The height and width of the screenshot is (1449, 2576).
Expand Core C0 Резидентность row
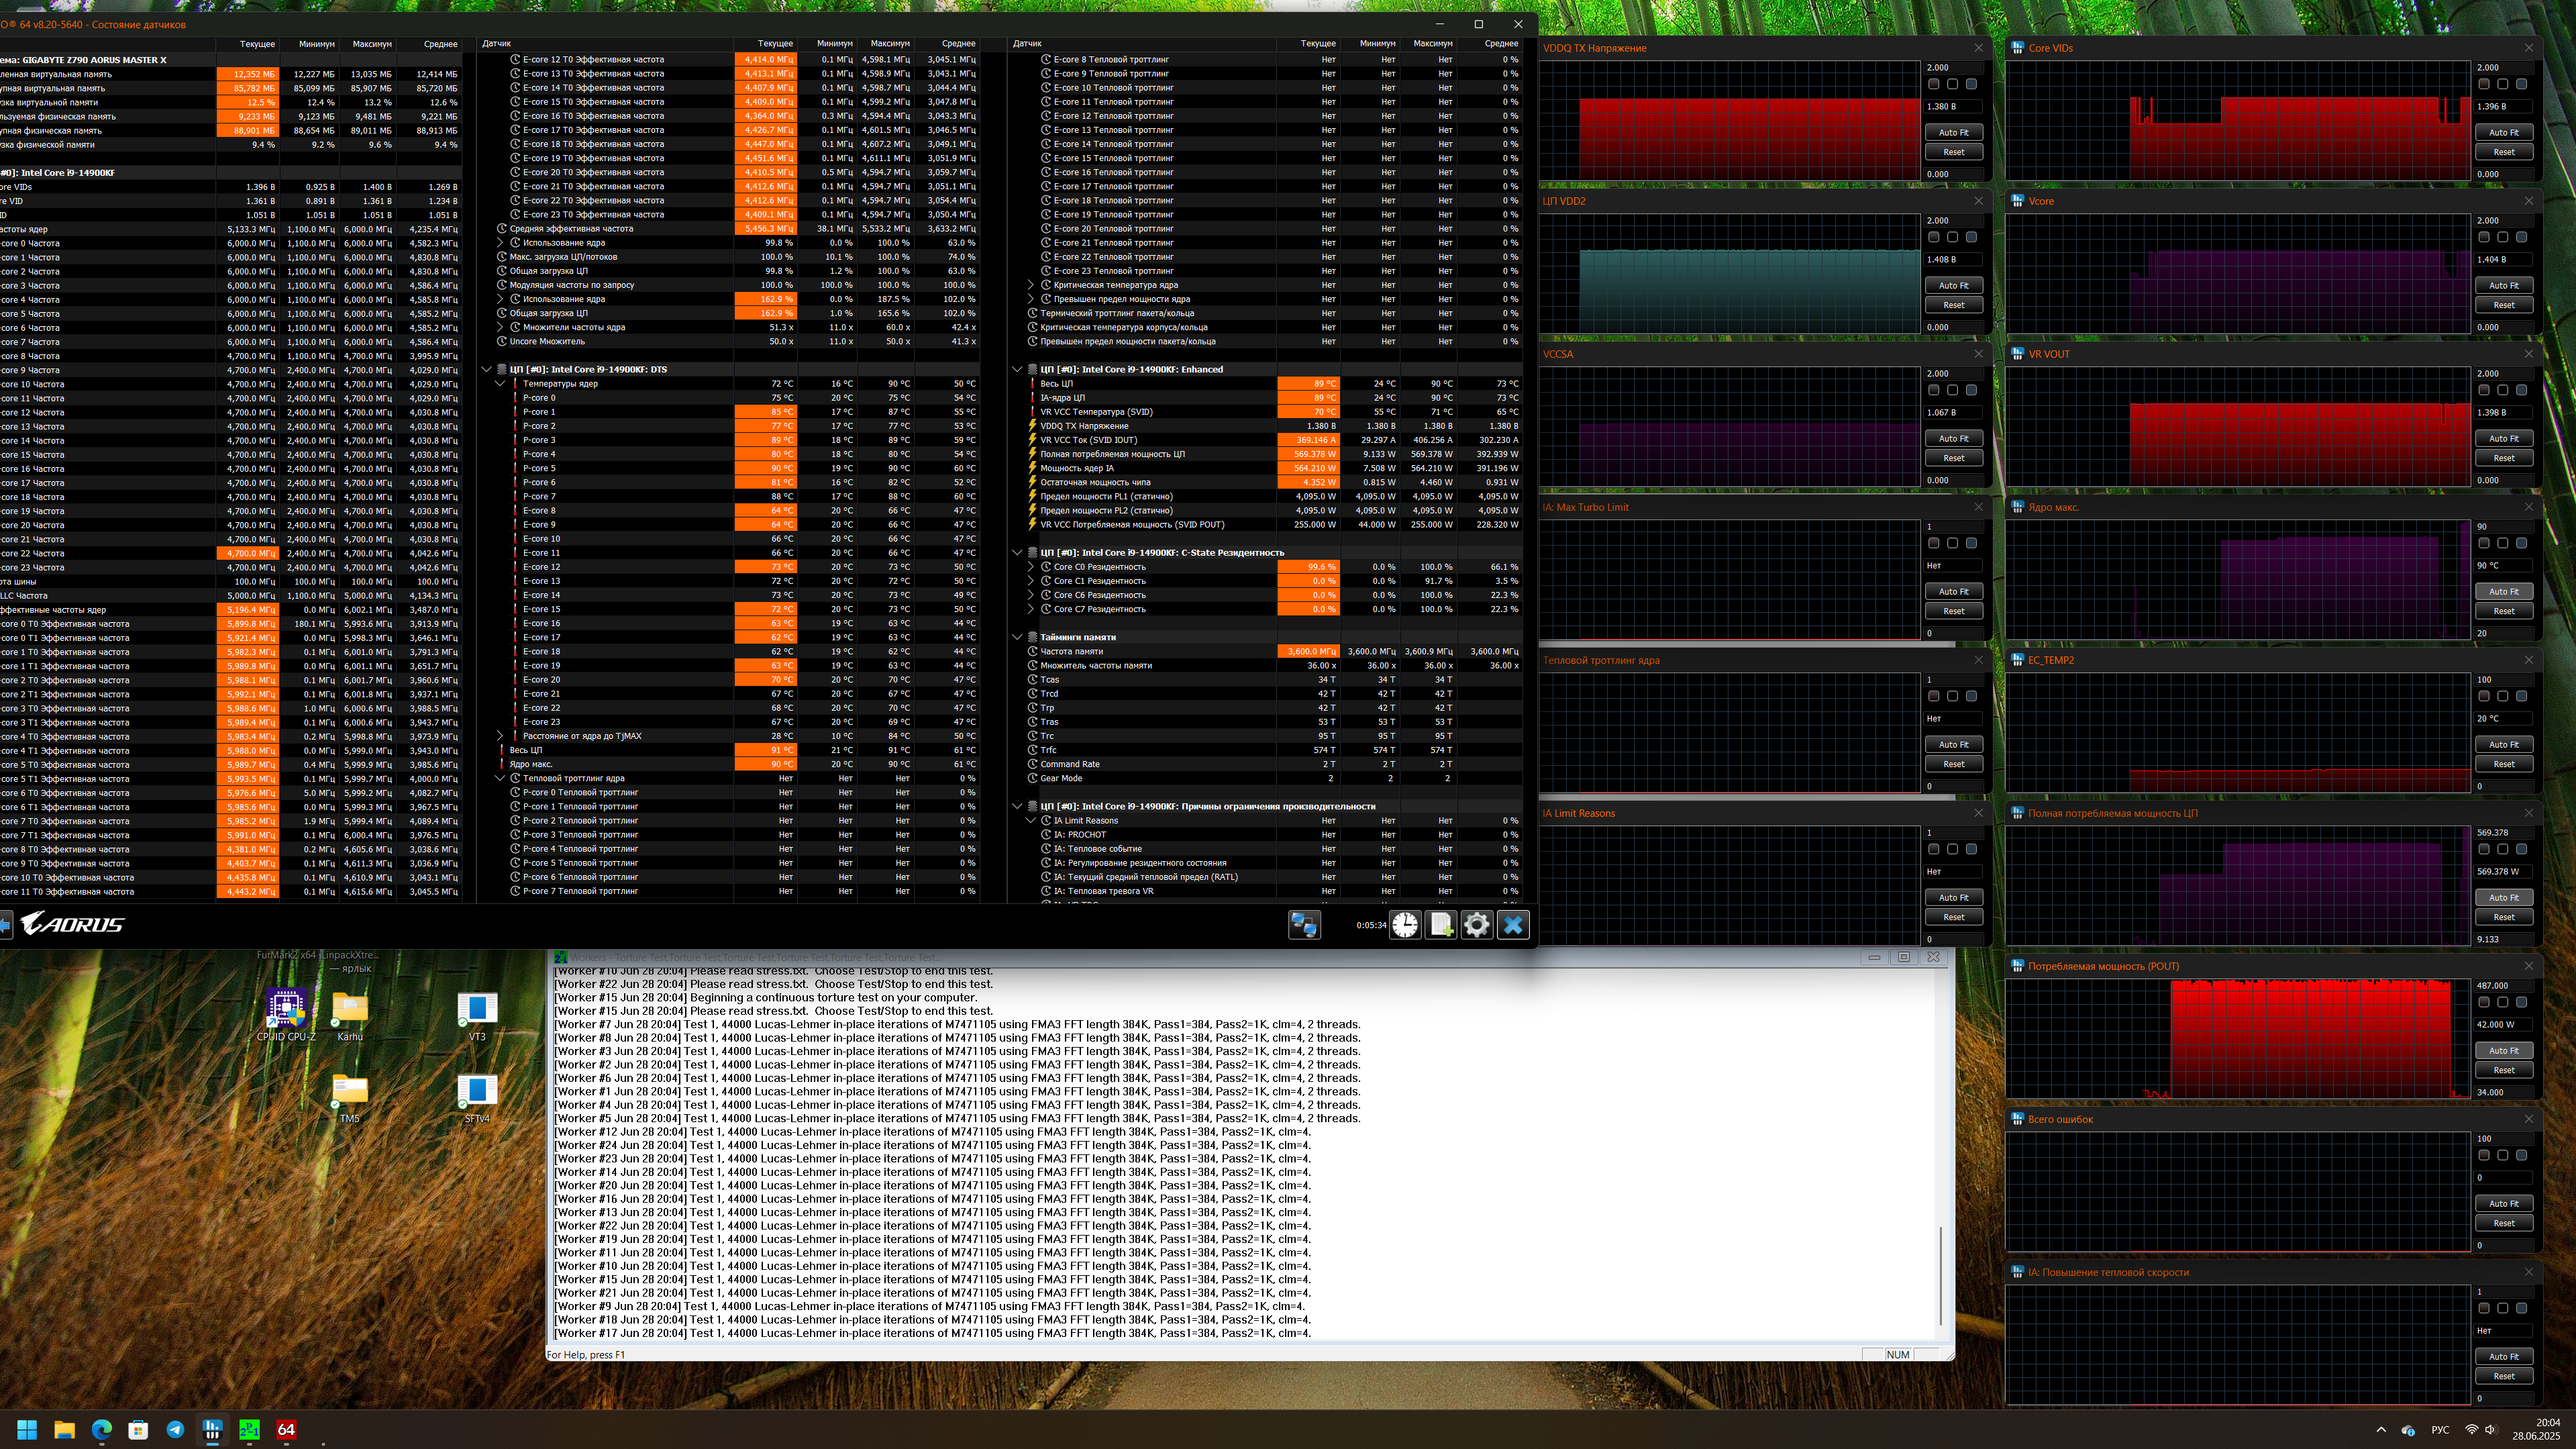[1031, 567]
